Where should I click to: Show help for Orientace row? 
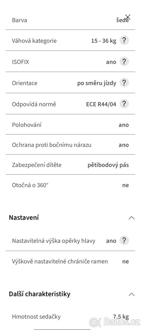coord(124,83)
